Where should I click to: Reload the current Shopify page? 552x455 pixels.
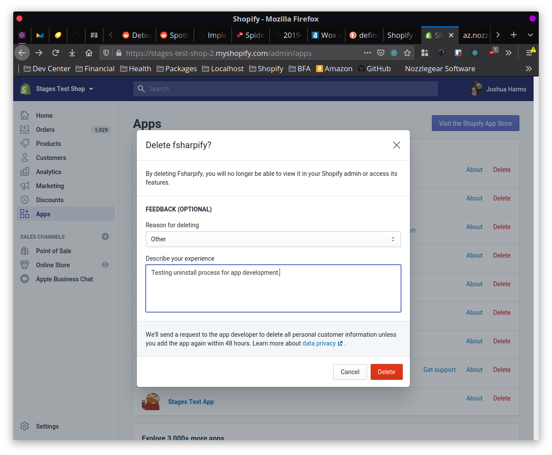55,53
